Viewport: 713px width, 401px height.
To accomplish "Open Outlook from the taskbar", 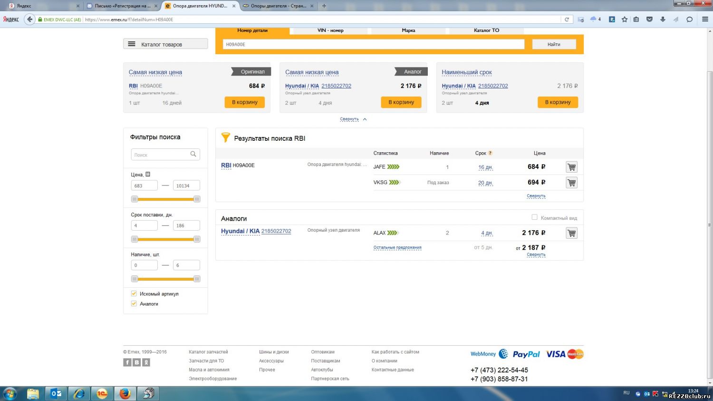I will pos(56,394).
